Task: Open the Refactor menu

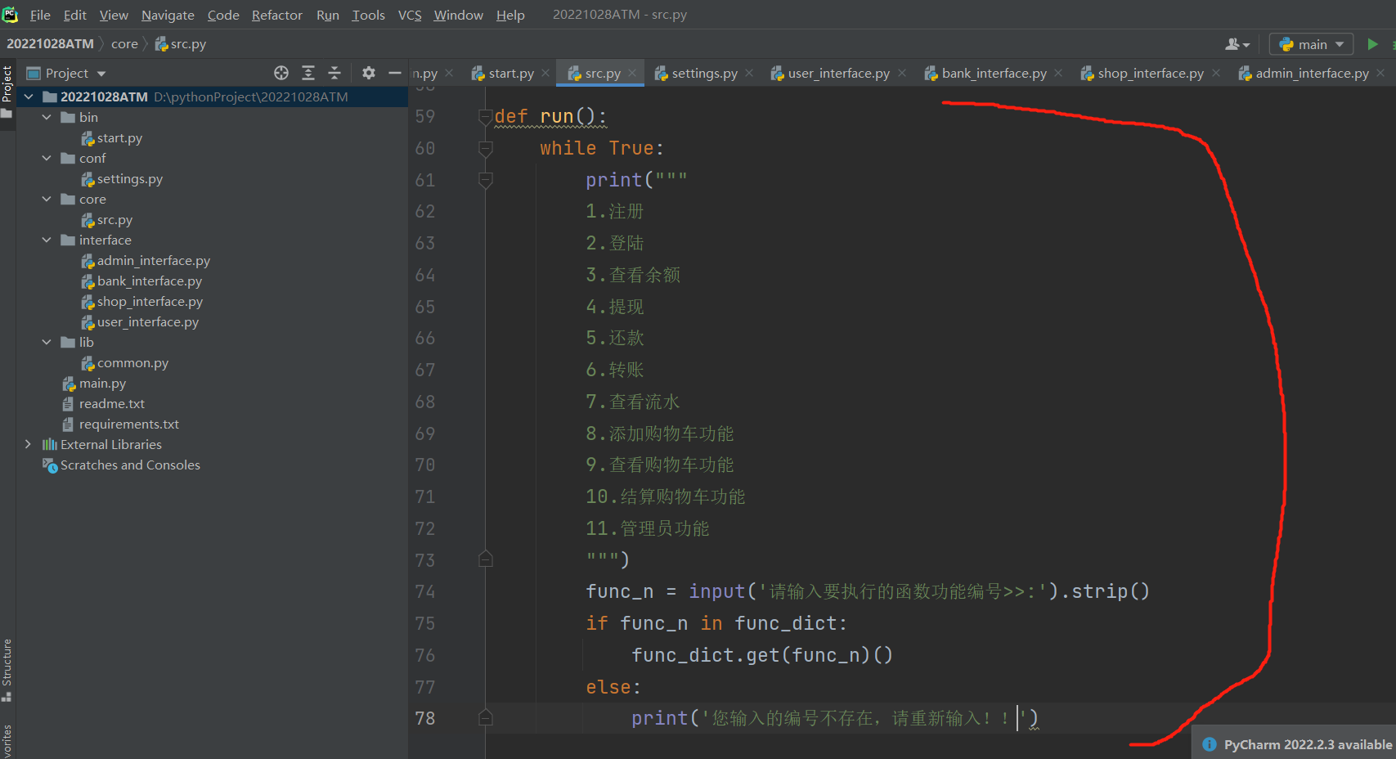Action: [x=277, y=15]
